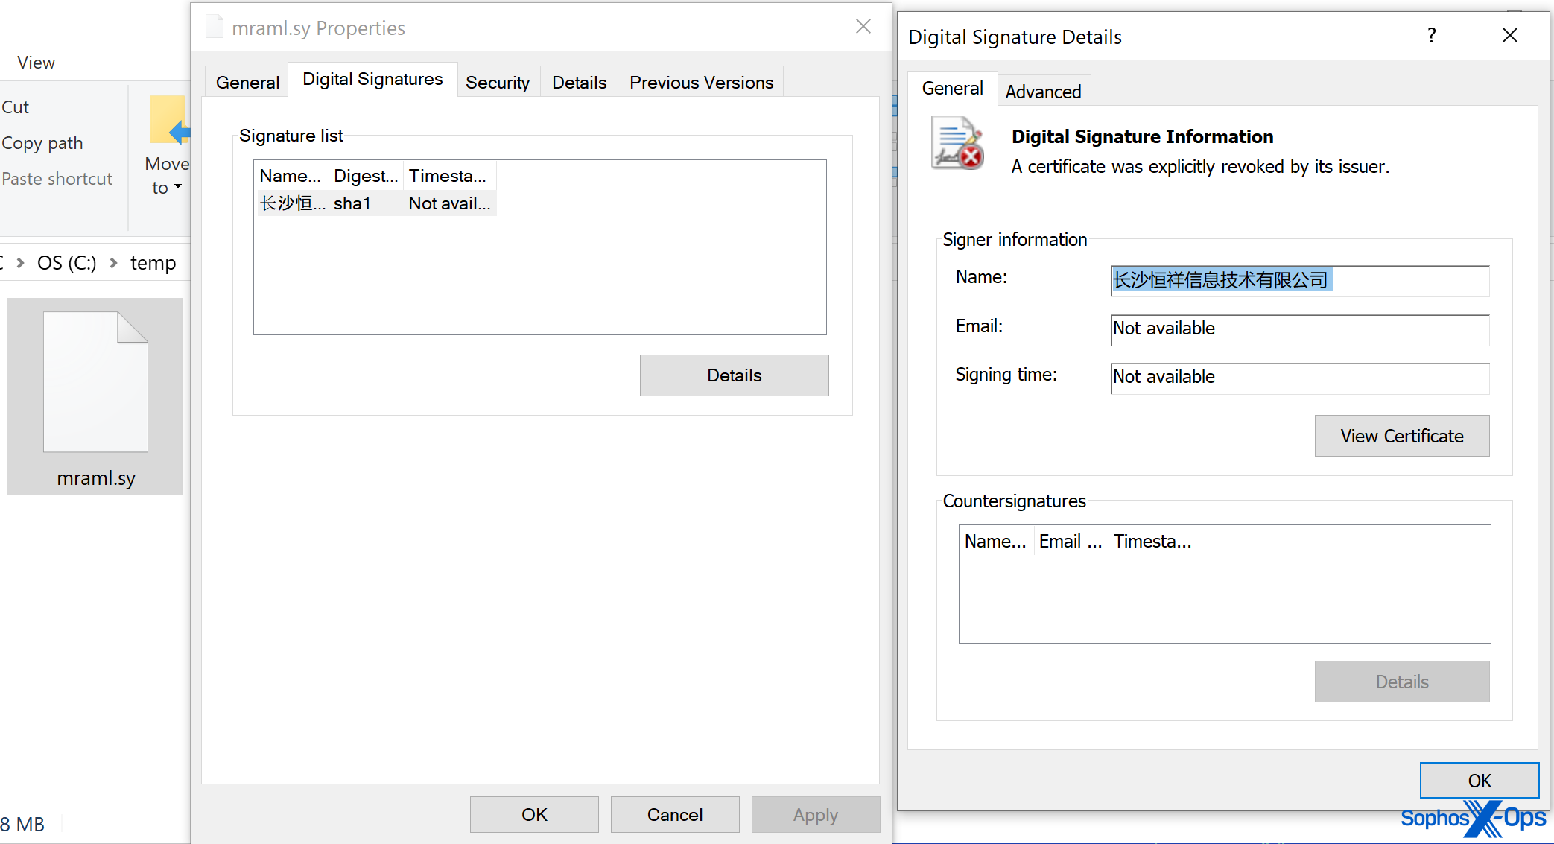Click the Digest column header
The height and width of the screenshot is (844, 1554).
click(365, 176)
